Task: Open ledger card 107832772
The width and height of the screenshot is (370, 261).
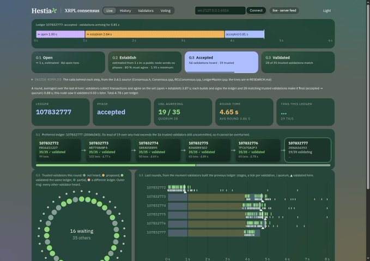Action: (x=58, y=150)
